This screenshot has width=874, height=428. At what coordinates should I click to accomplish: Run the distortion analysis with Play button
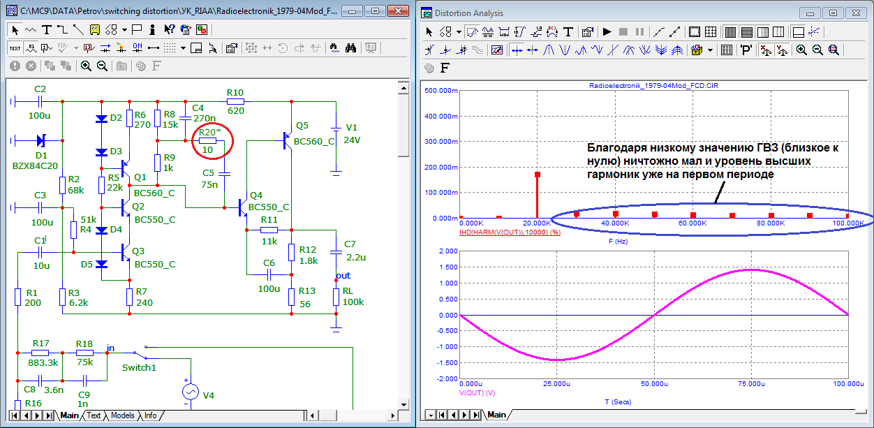coord(607,31)
